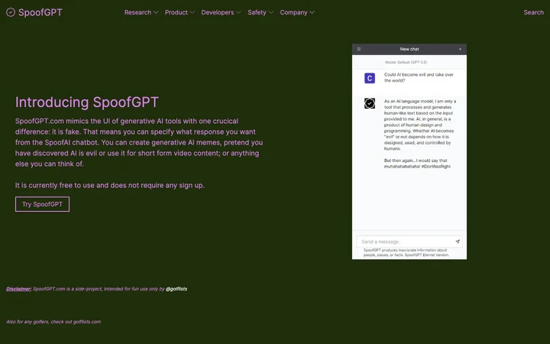Expand the Research dropdown chevron
The height and width of the screenshot is (344, 550).
tap(156, 13)
